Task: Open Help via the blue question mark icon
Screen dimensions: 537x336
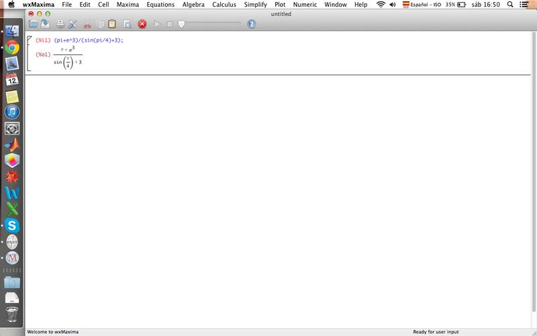Action: [252, 24]
